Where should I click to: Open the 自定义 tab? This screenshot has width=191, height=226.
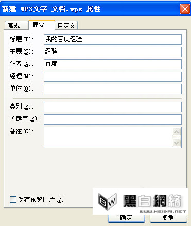pyautogui.click(x=66, y=25)
